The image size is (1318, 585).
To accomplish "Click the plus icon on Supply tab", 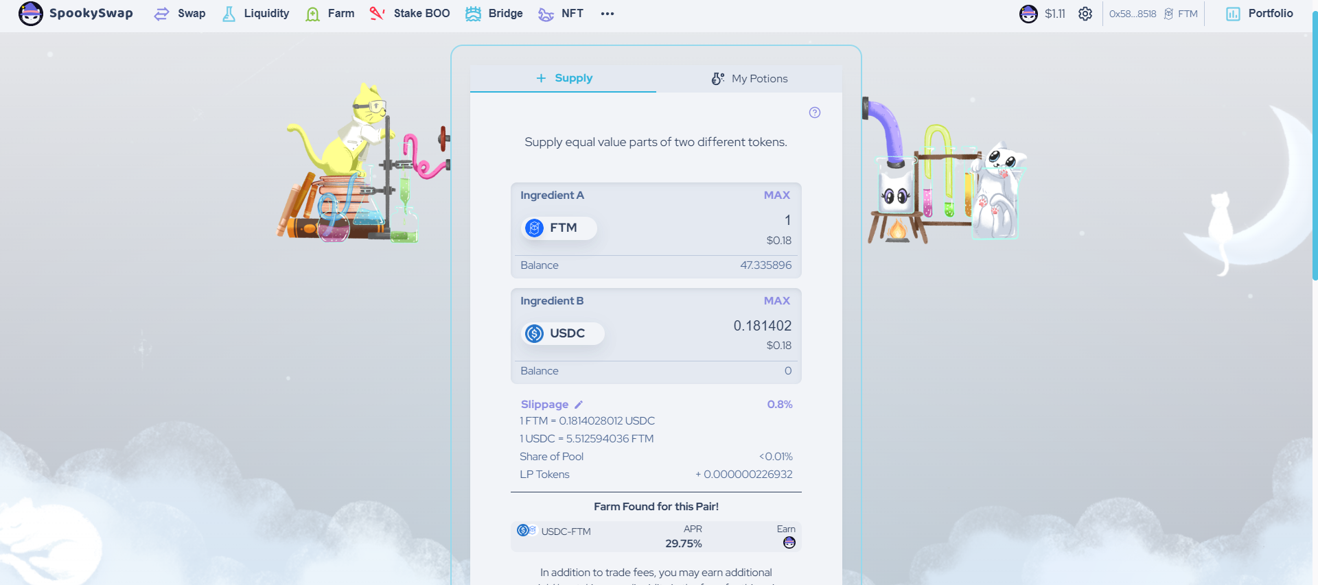I will click(542, 78).
